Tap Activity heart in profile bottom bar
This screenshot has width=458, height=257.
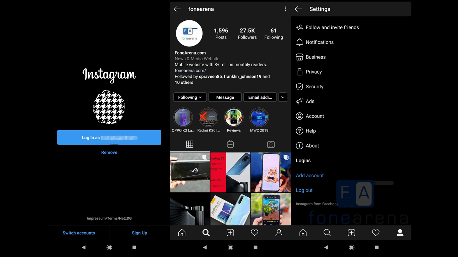[254, 233]
